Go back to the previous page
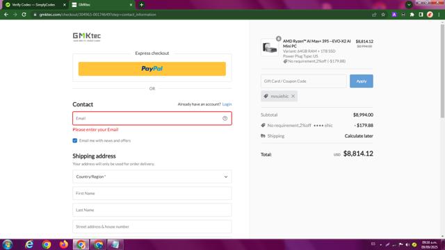The width and height of the screenshot is (445, 250). [x=6, y=15]
